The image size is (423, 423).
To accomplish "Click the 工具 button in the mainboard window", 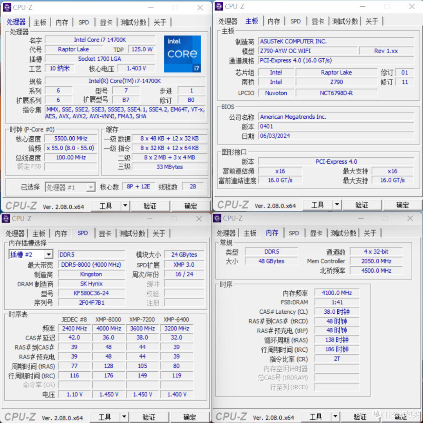I will [318, 205].
